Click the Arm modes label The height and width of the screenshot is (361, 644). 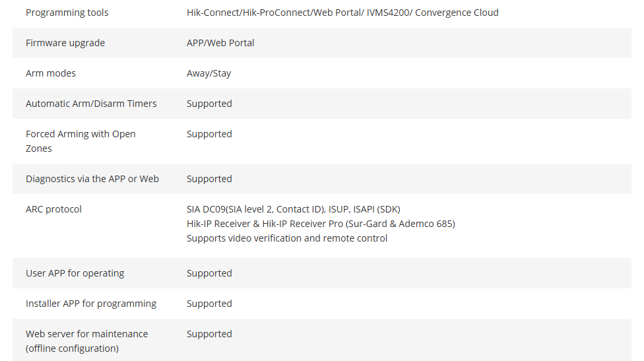click(x=51, y=73)
